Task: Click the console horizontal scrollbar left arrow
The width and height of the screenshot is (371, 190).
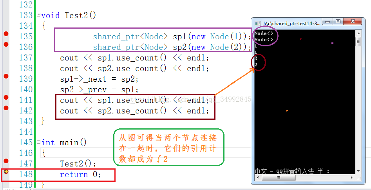Action: click(x=257, y=177)
